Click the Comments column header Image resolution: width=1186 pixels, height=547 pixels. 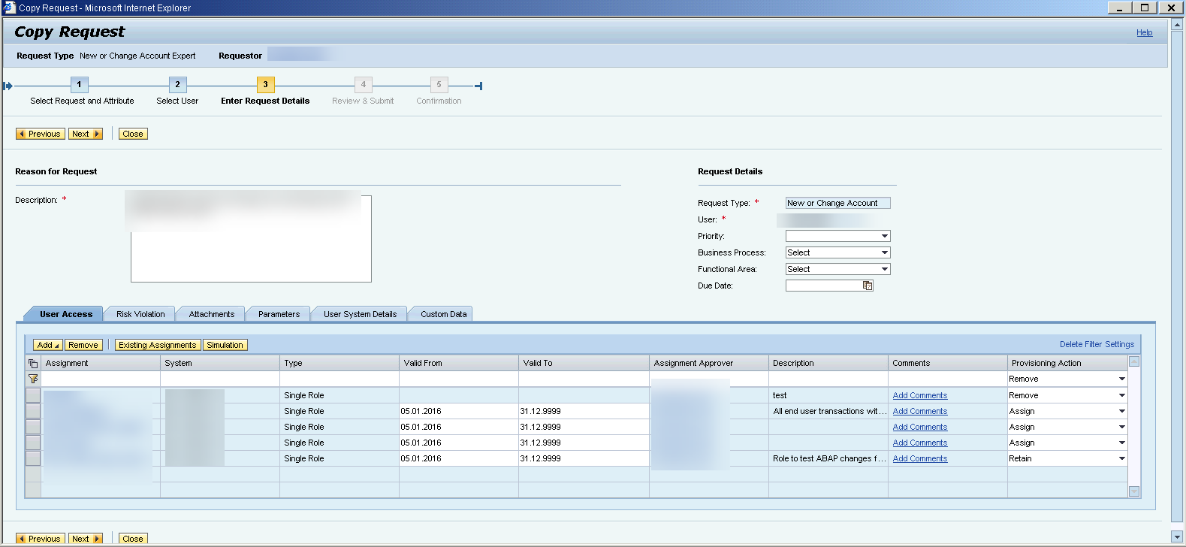pyautogui.click(x=948, y=363)
